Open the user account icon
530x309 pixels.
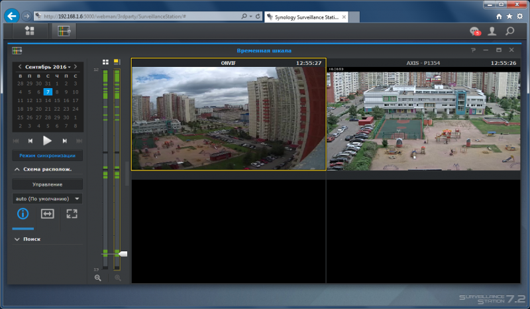point(492,31)
